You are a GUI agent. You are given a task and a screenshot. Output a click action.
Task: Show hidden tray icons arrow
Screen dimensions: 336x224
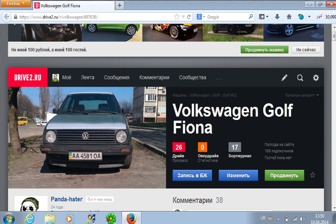(x=278, y=219)
